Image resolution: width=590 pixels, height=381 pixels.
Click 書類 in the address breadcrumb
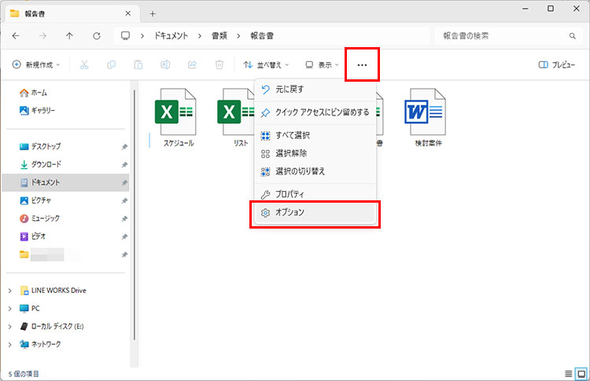click(219, 35)
